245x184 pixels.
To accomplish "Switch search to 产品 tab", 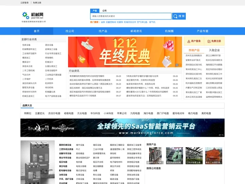I will coord(95,11).
